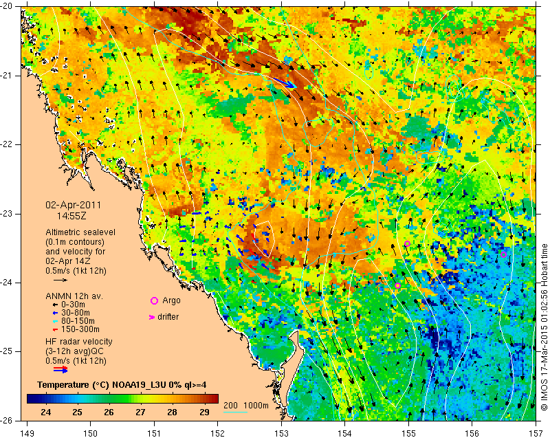
Task: Click the '0-30m' depth label
Action: pos(73,305)
